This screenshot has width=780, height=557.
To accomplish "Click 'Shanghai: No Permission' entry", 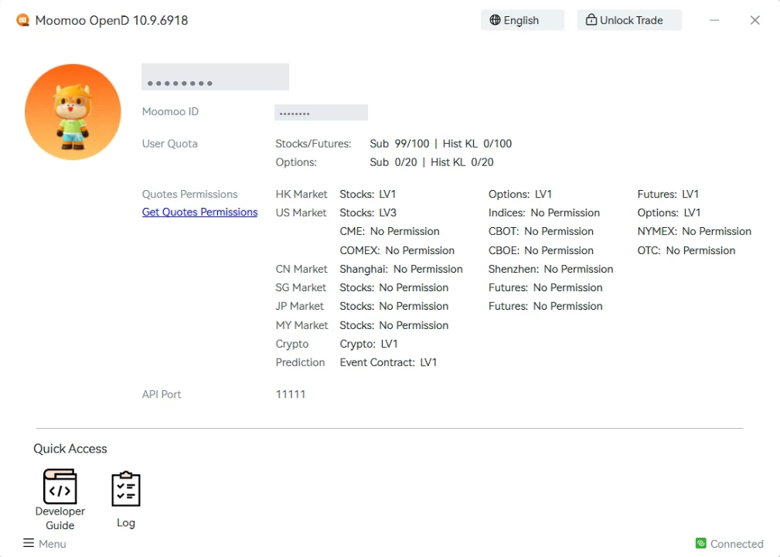I will (401, 269).
